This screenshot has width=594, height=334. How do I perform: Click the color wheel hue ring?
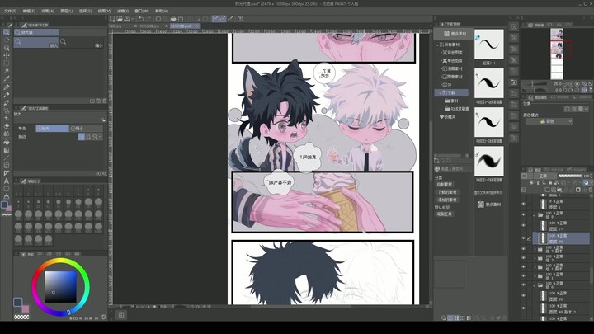click(60, 260)
